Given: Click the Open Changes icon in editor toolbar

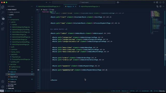Looking at the screenshot, I should click(157, 6).
